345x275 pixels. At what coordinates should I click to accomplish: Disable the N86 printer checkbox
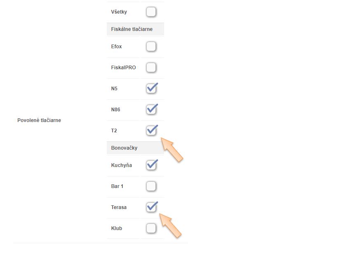point(151,110)
